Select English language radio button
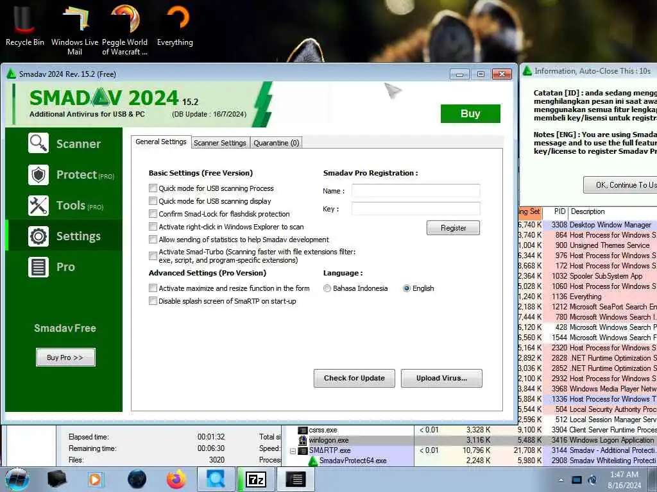657x492 pixels. [x=406, y=288]
